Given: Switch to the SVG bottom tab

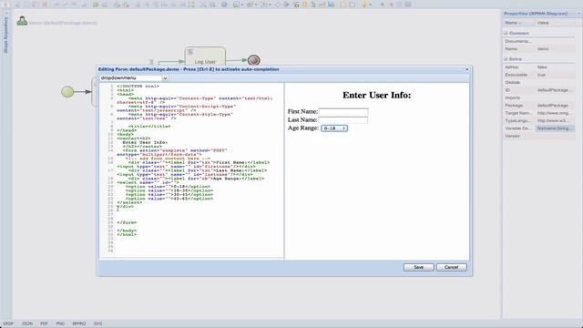Looking at the screenshot, I should coord(97,323).
